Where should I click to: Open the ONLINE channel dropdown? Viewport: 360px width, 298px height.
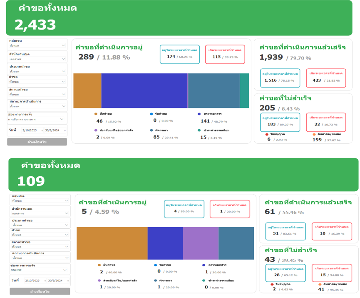(40, 270)
